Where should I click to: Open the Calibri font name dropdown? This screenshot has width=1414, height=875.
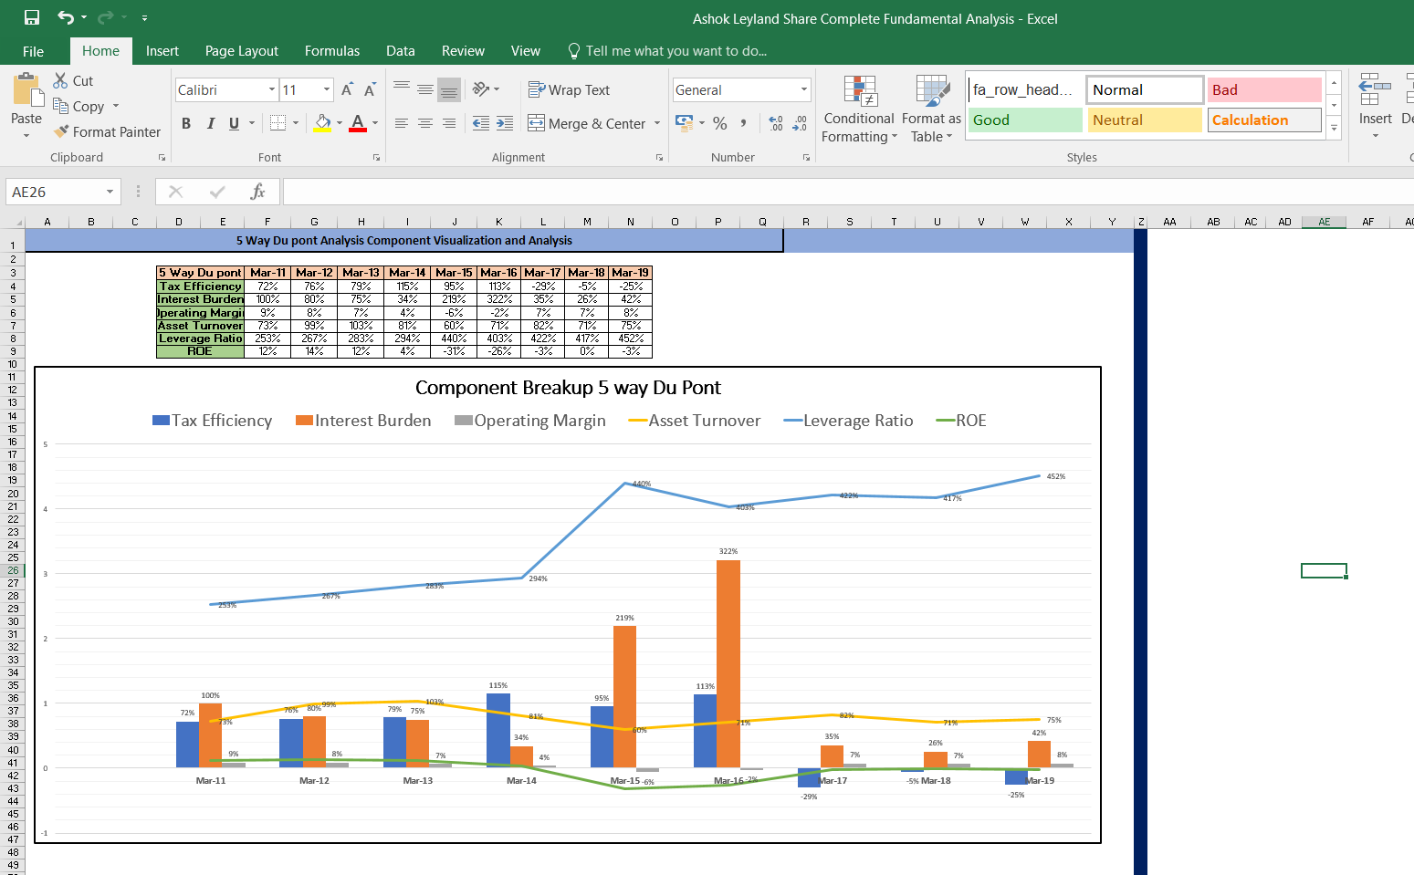click(272, 90)
